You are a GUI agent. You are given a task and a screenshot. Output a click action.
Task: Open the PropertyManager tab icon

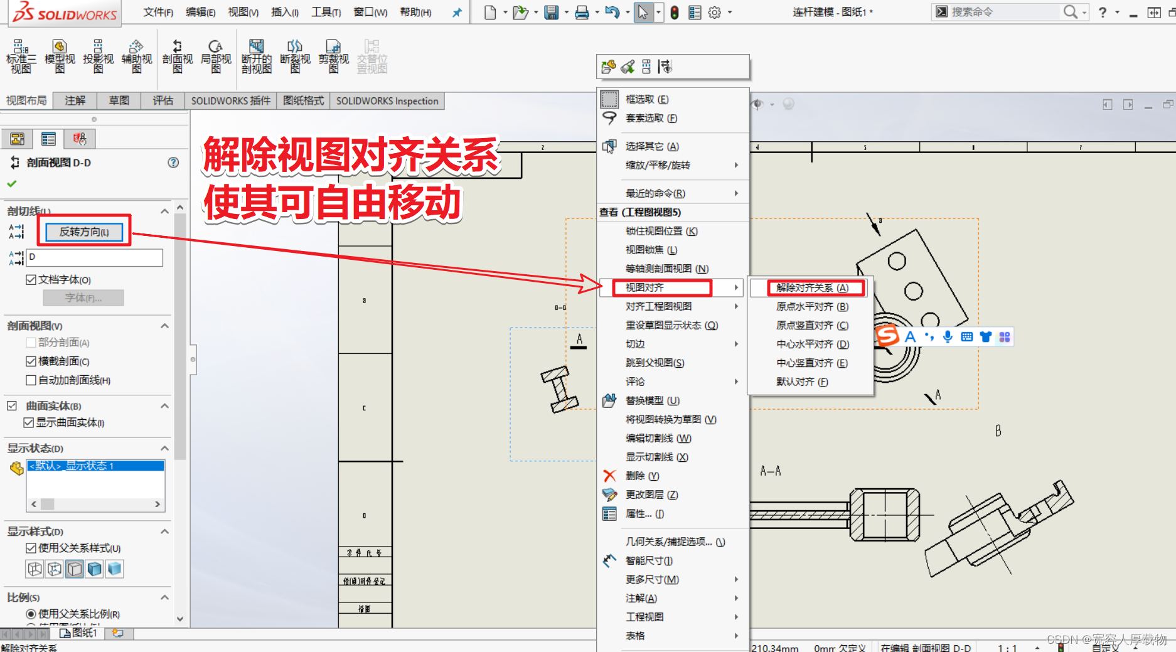48,139
